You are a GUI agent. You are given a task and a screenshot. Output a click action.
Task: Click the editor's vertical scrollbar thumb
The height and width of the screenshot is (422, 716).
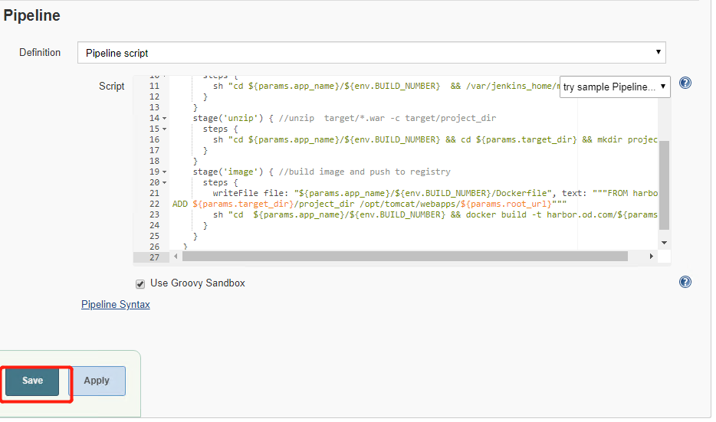click(x=664, y=184)
